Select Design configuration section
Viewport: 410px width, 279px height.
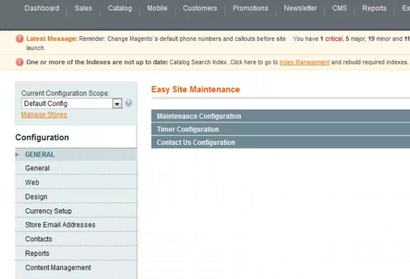(76, 196)
